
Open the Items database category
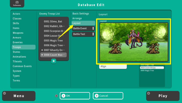(x=16, y=28)
